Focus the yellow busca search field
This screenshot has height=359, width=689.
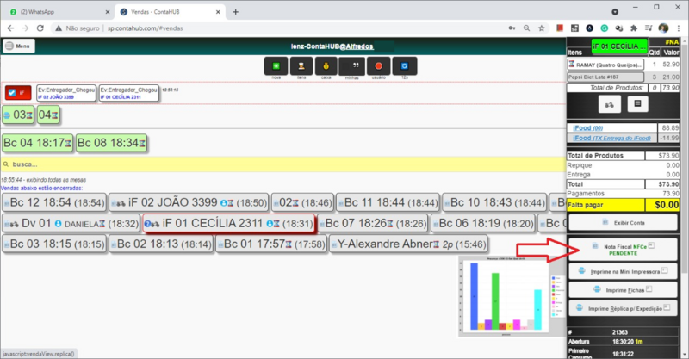coord(283,164)
